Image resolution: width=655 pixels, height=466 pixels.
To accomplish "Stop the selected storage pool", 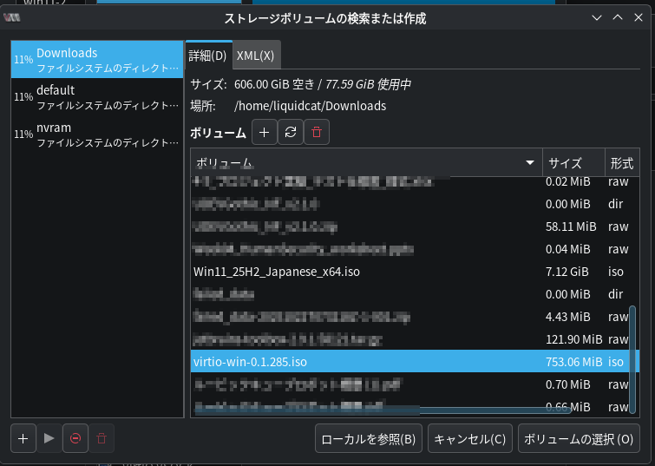I will (x=75, y=438).
